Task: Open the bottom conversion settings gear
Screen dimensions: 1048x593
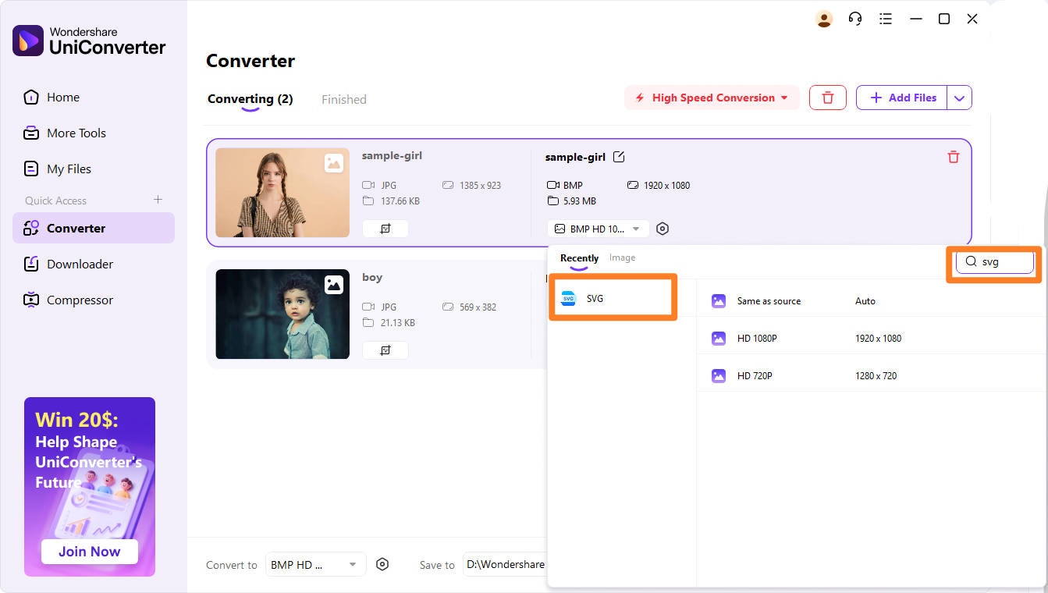Action: pos(382,564)
